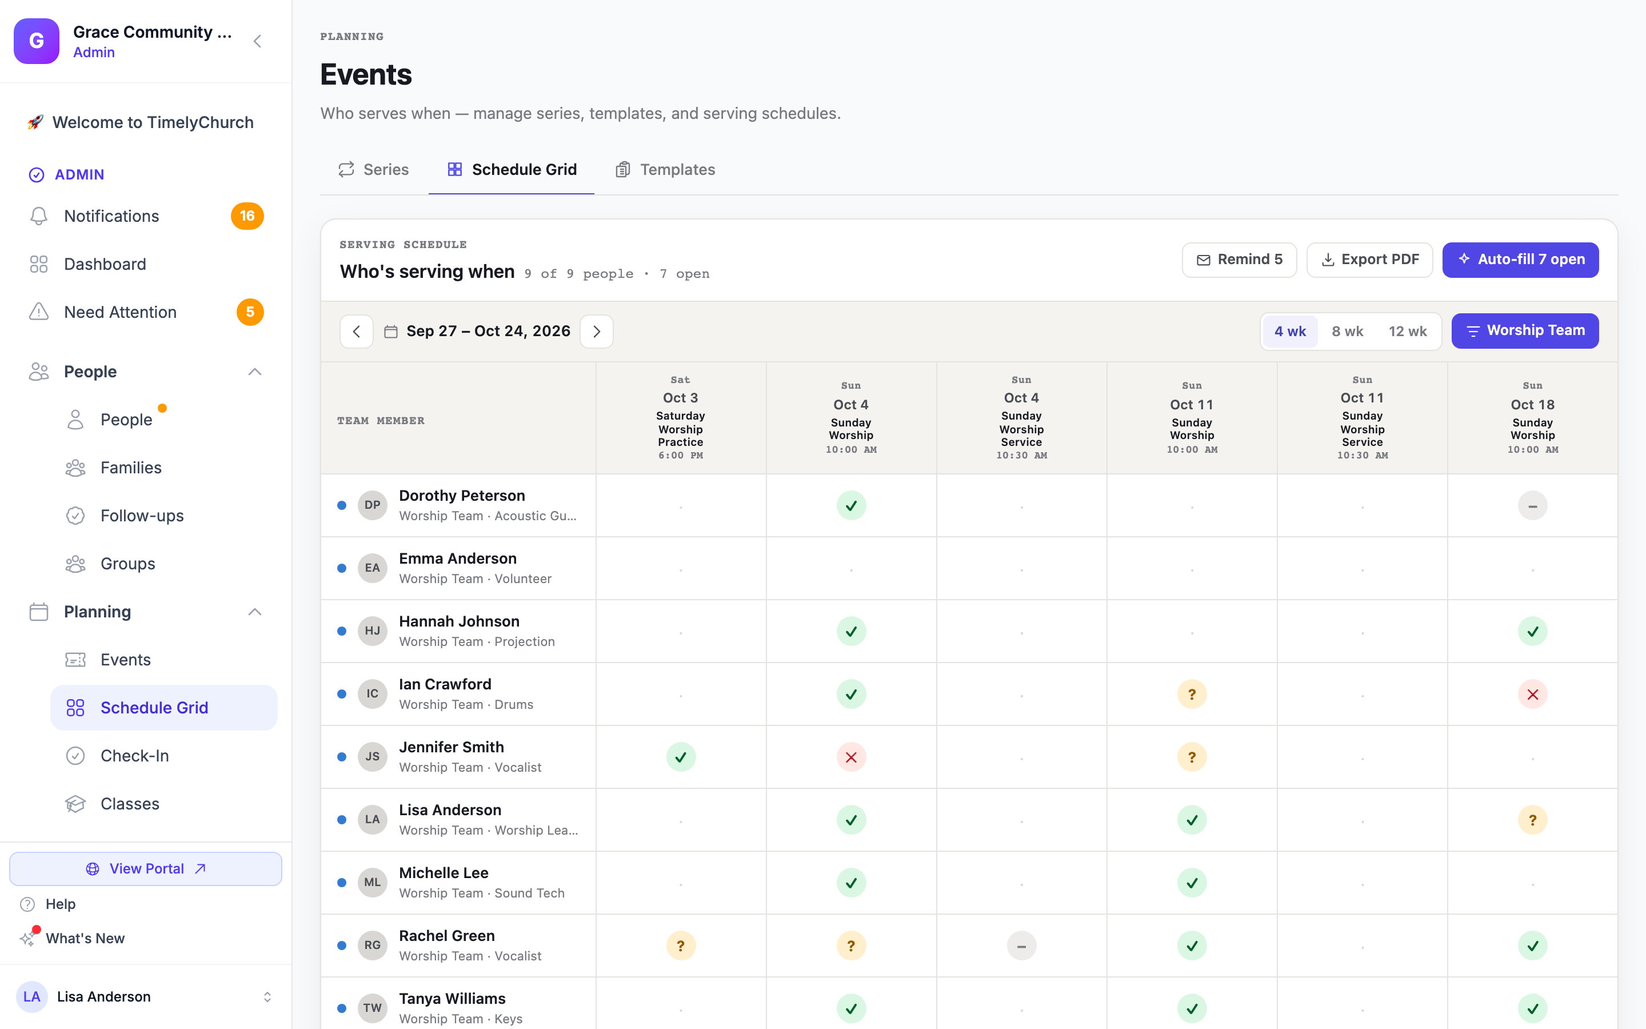Click the Remind 5 button

click(1239, 260)
